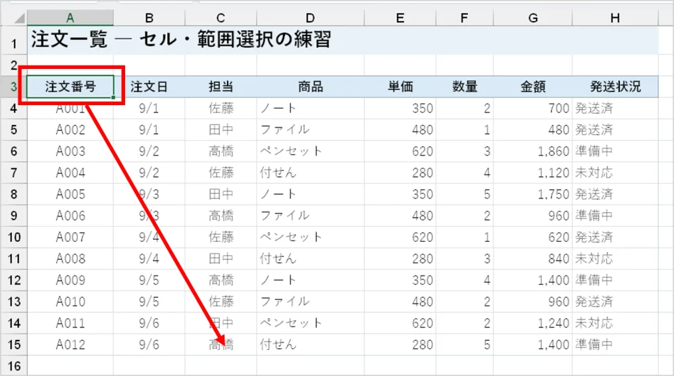Select column B header
Screen dimensions: 674x376
[149, 18]
